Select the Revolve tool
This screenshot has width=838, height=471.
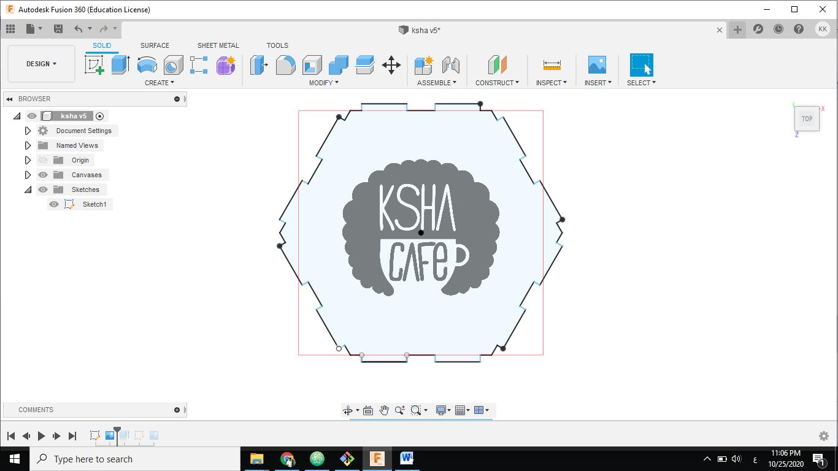point(147,64)
